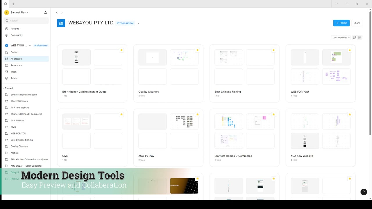Click the Share button
372x209 pixels.
point(357,23)
